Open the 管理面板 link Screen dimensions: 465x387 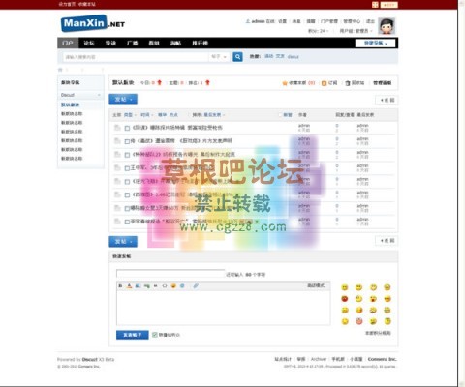click(x=383, y=83)
